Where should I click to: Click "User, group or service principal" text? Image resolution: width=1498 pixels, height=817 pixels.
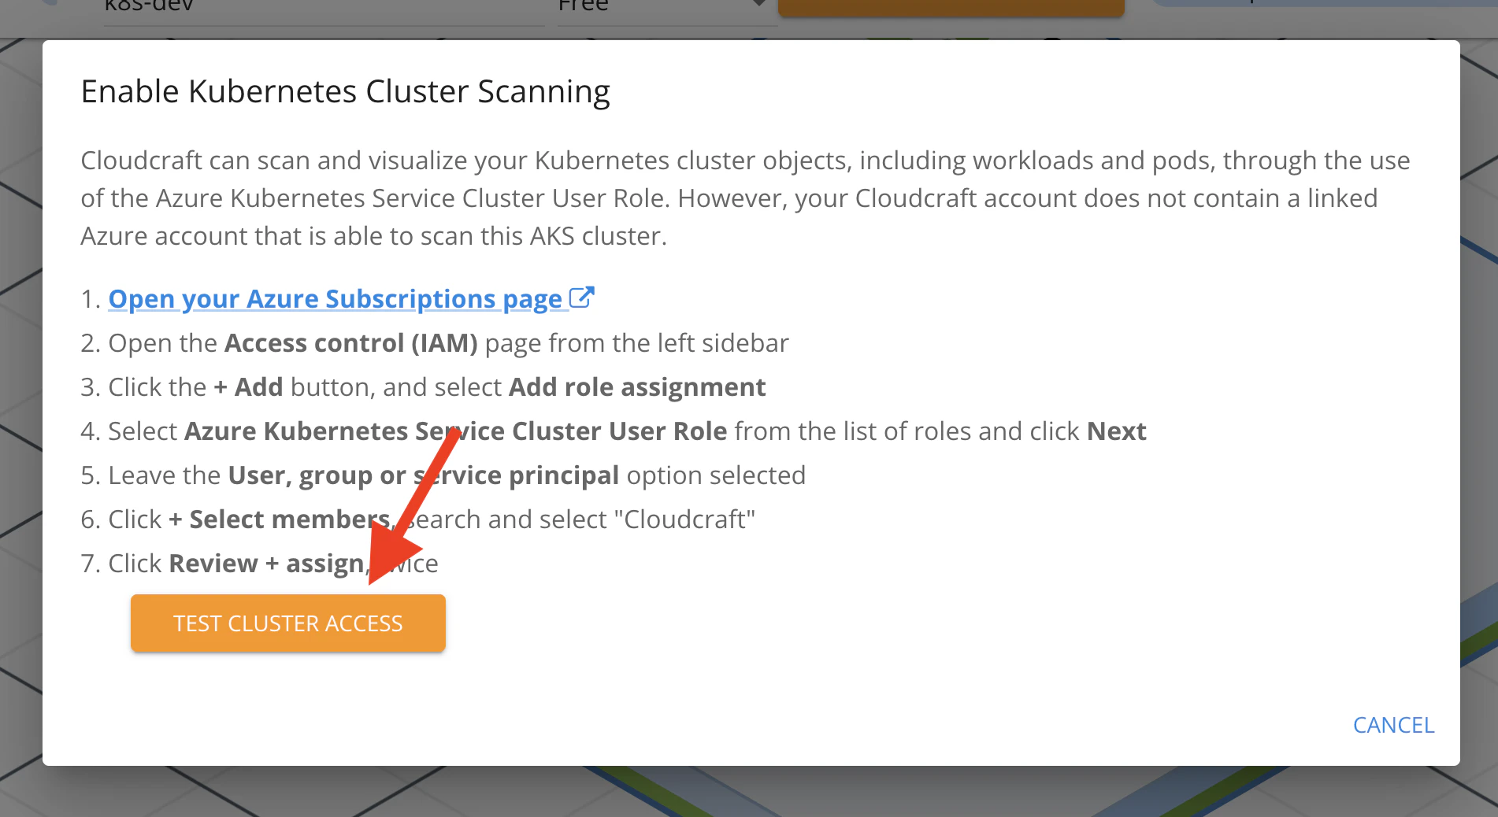click(x=423, y=475)
